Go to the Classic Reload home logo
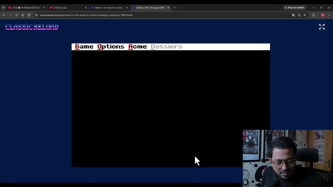 [32, 27]
